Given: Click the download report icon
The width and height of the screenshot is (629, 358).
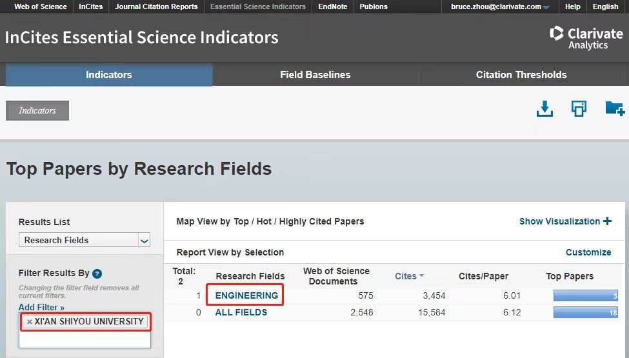Looking at the screenshot, I should 544,109.
